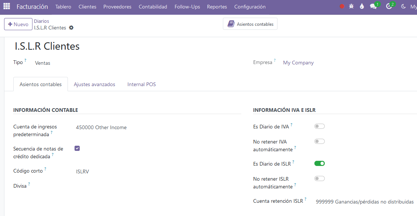Enable the Es Diario de IVA switch
The width and height of the screenshot is (417, 216).
coord(320,127)
